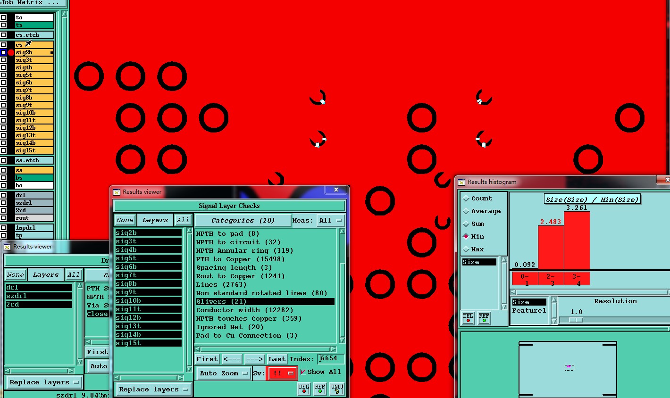Select Conductor width (12282) category
Viewport: 670px width, 398px height.
[x=245, y=310]
